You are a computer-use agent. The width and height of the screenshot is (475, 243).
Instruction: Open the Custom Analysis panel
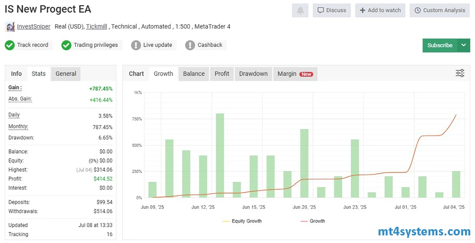pyautogui.click(x=439, y=10)
